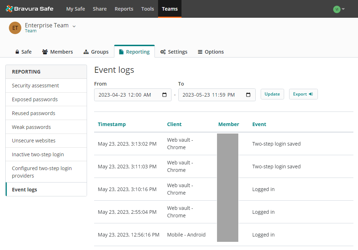Expand the account menu dropdown arrow
Image resolution: width=358 pixels, height=250 pixels.
343,9
